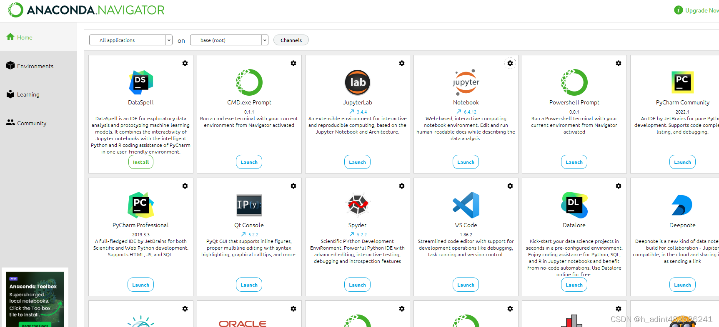Viewport: 719px width, 327px height.
Task: Open the Environments tab
Action: pos(38,66)
